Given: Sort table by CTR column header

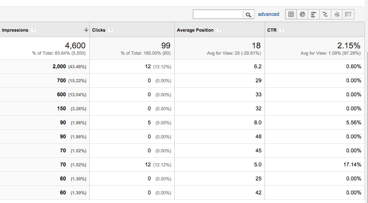Looking at the screenshot, I should point(272,30).
